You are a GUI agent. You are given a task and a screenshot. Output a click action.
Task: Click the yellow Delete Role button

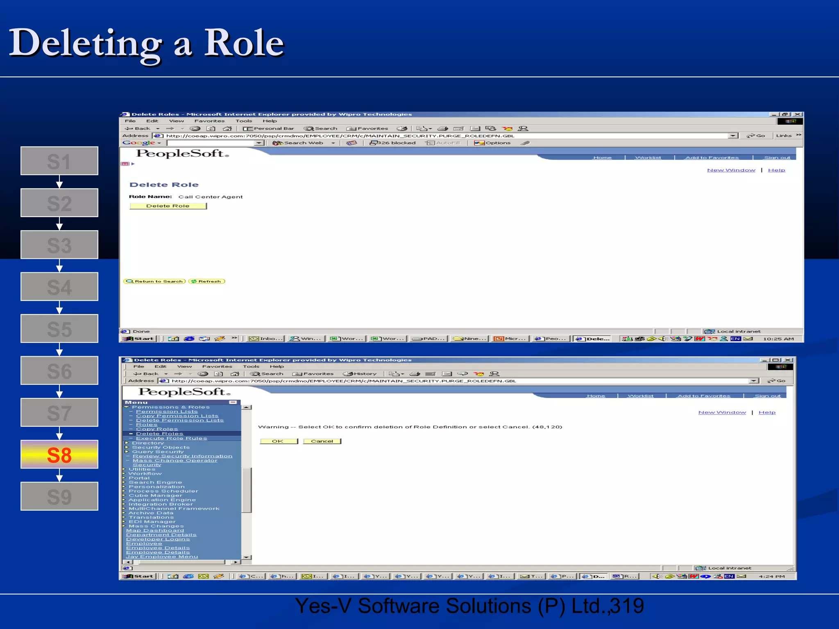tap(168, 206)
